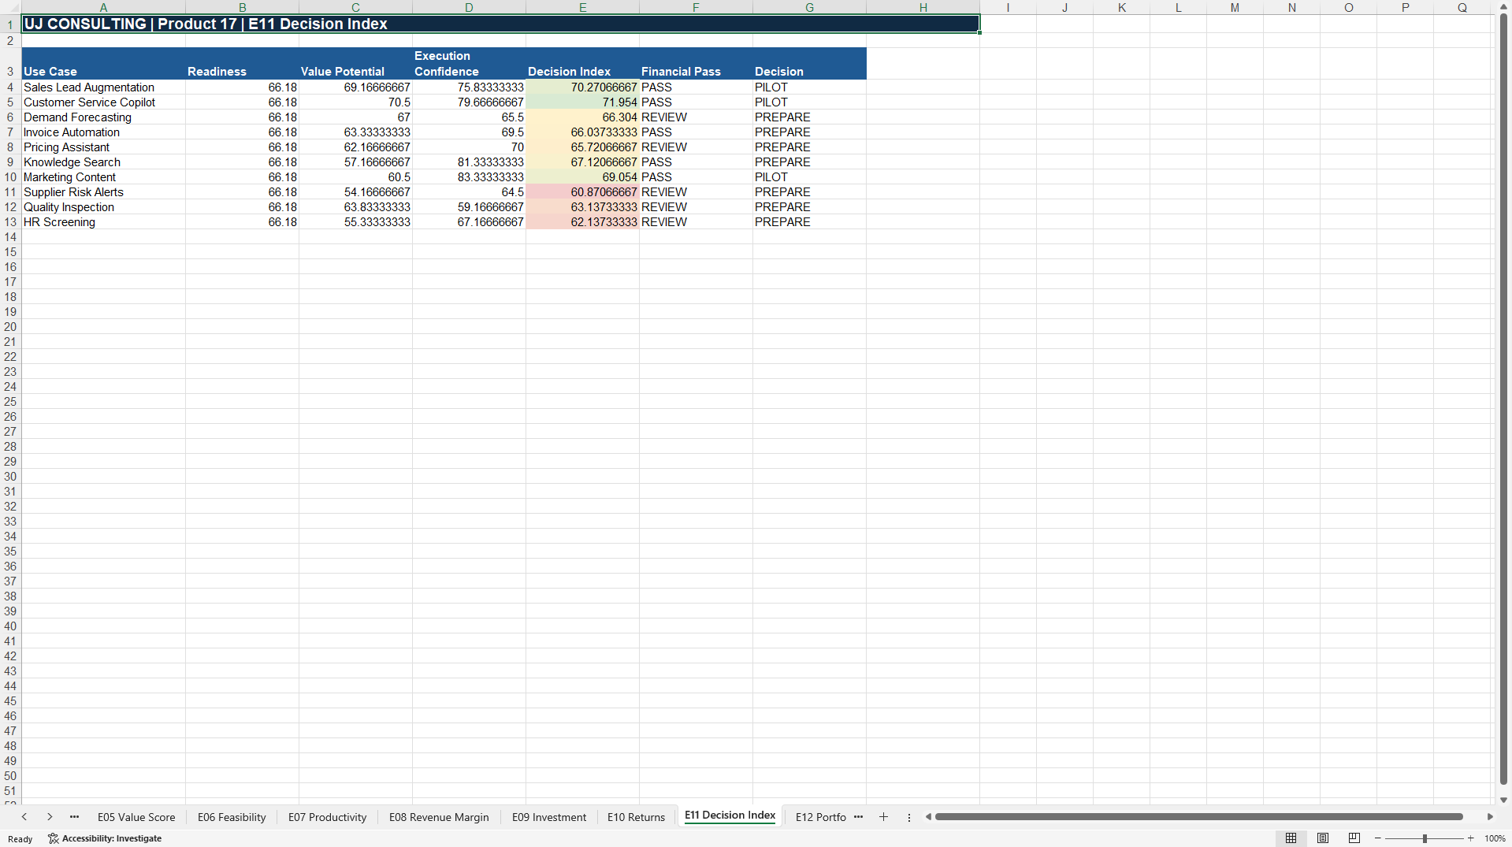Click the Execution Confidence header cell
The width and height of the screenshot is (1512, 847).
pos(469,64)
